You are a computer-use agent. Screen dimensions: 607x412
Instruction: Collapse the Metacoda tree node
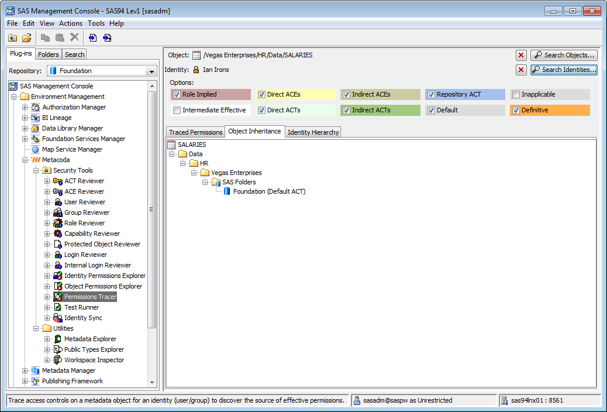(x=25, y=160)
